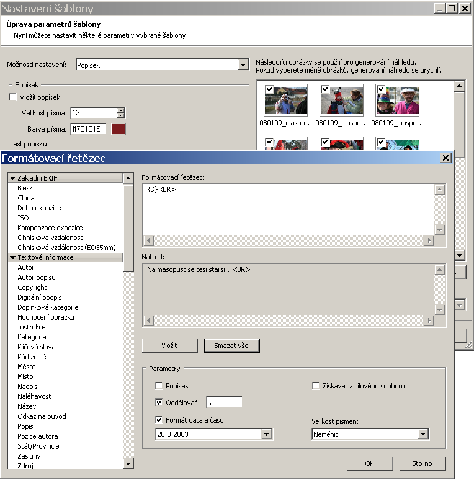The height and width of the screenshot is (479, 474).
Task: Confirm with the OK button
Action: pos(369,463)
